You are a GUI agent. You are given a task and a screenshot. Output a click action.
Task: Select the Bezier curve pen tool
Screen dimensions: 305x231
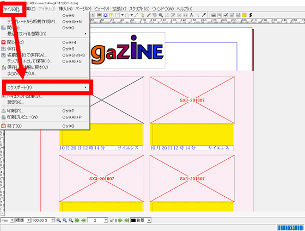[x=143, y=15]
